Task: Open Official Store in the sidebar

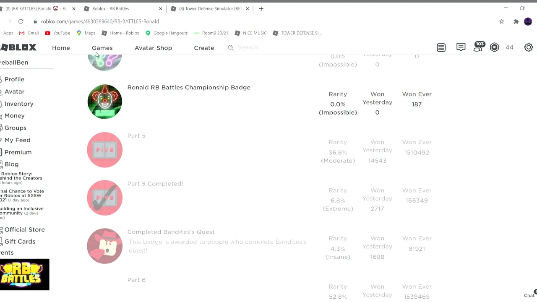Action: (x=24, y=230)
